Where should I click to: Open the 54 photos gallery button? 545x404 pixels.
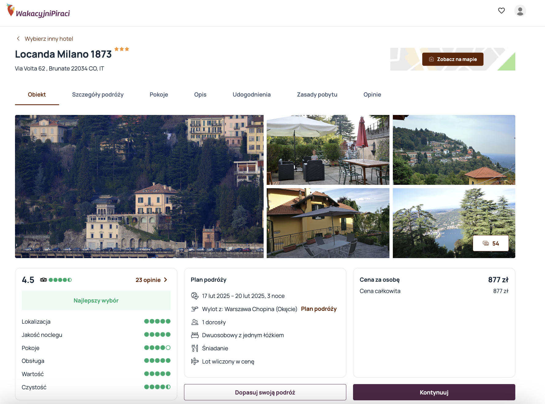tap(491, 243)
